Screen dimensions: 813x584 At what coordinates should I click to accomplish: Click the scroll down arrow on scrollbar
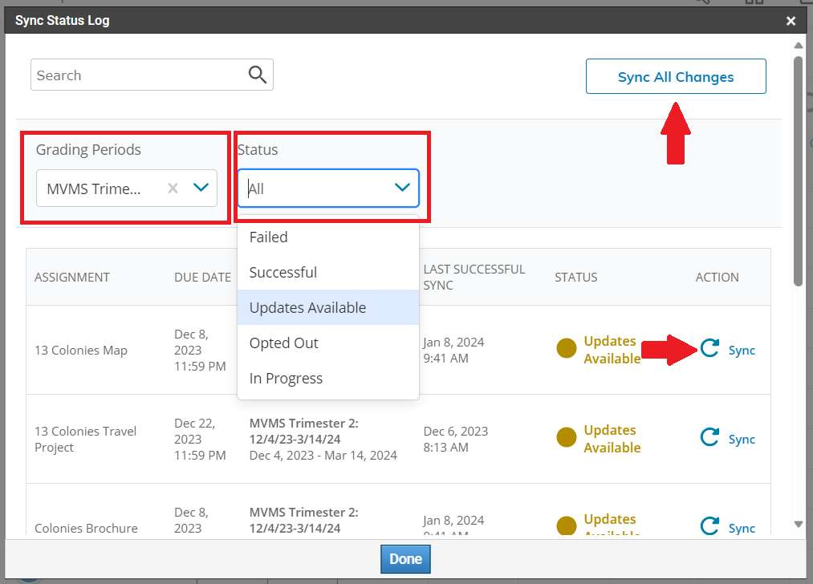(798, 525)
